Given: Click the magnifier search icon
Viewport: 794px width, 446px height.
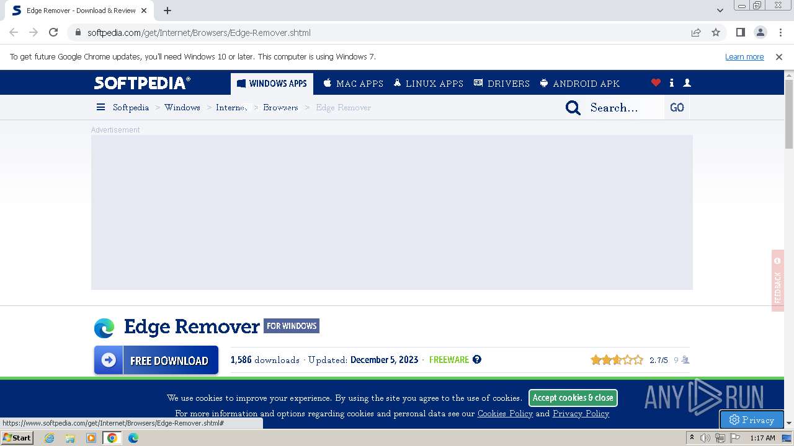Looking at the screenshot, I should [573, 108].
